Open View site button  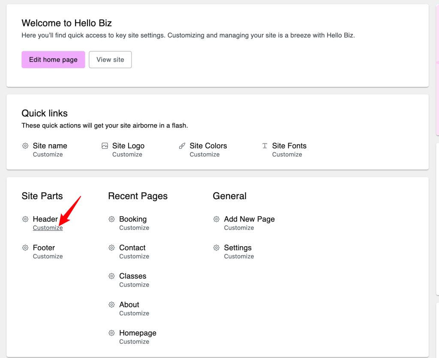[110, 60]
